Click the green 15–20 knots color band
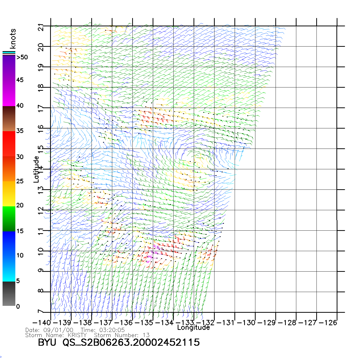363x358 pixels. [x=9, y=219]
